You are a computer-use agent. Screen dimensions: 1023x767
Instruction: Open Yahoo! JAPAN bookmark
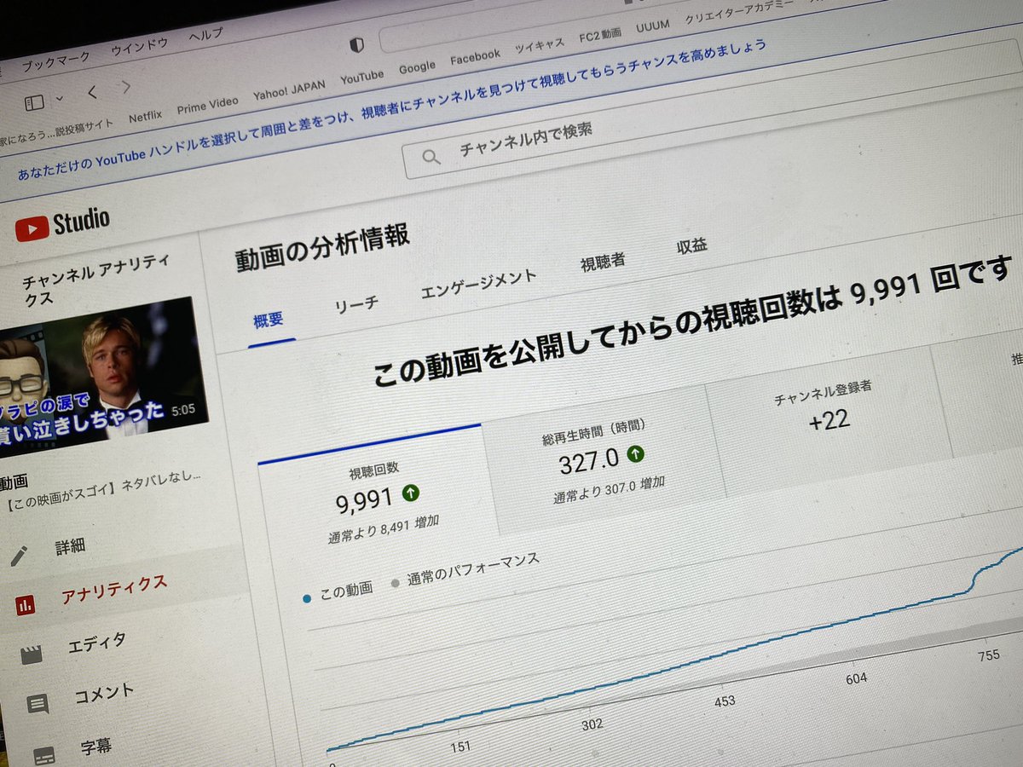click(289, 90)
